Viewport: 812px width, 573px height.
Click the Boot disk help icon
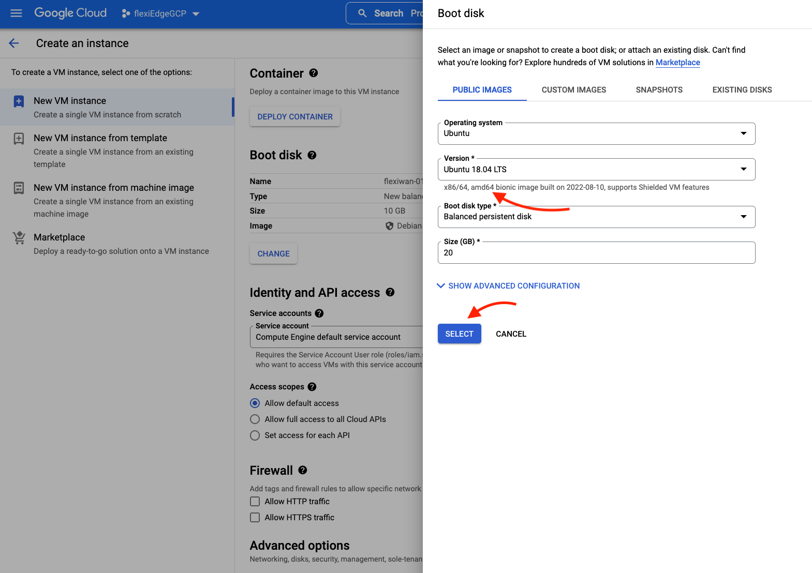coord(312,155)
